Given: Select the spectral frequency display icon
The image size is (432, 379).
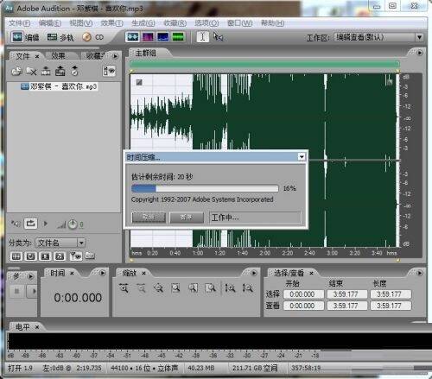Looking at the screenshot, I should click(148, 37).
